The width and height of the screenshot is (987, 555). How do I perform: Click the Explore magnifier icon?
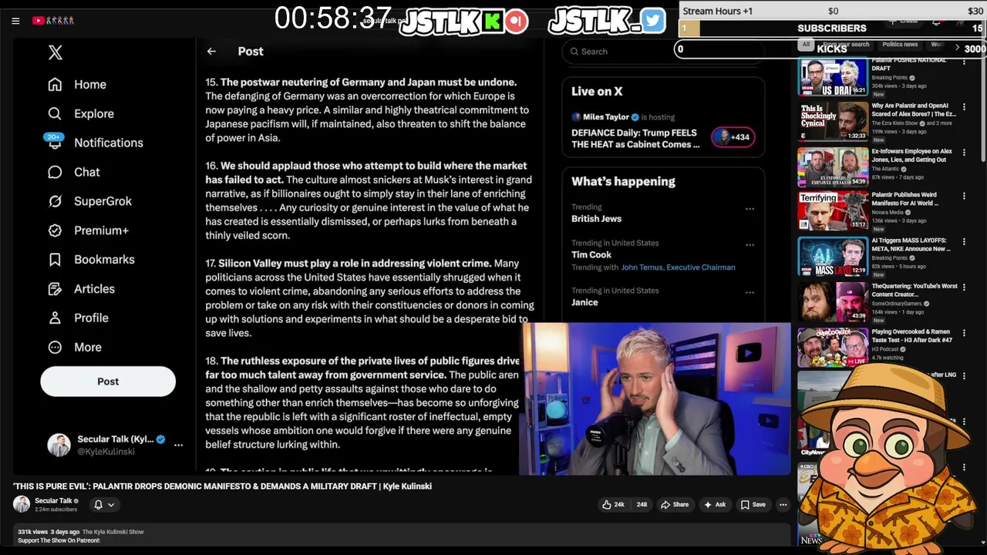55,114
